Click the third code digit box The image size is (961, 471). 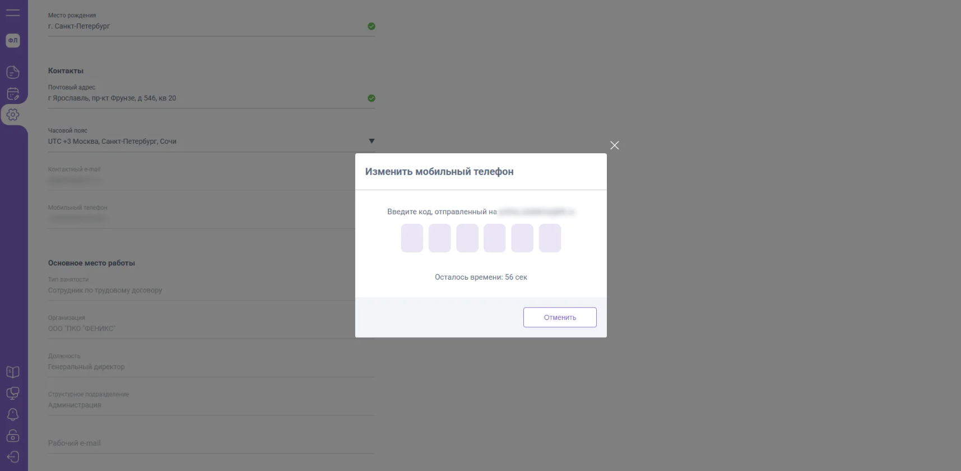click(x=467, y=238)
